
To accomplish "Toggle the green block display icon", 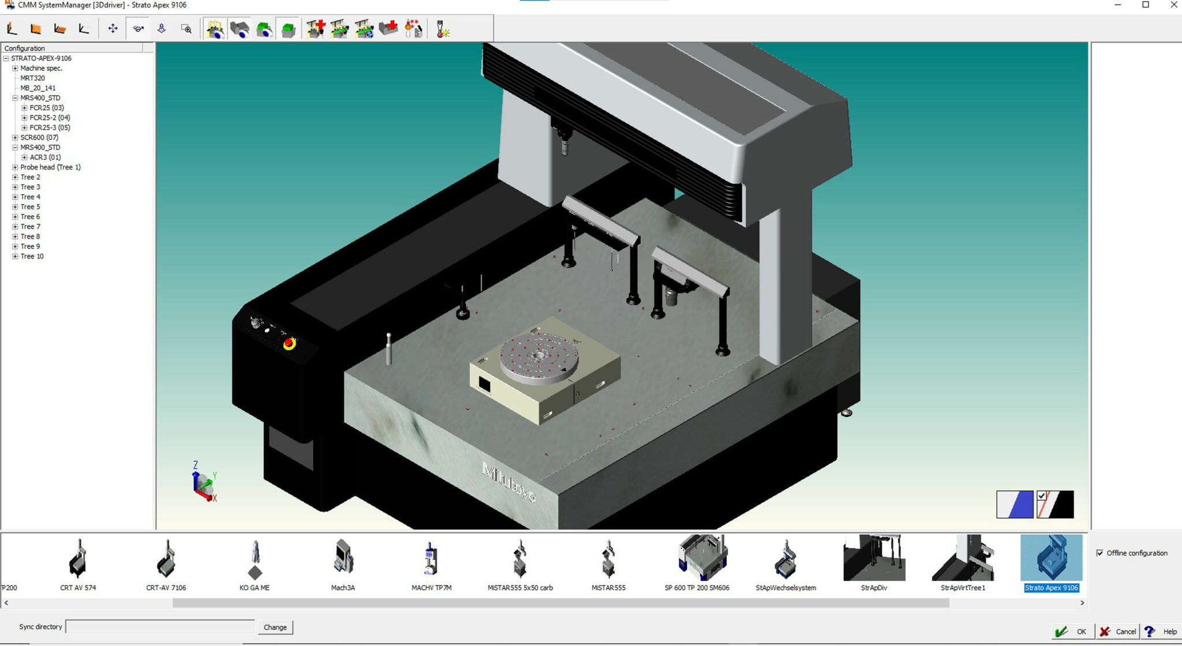I will tap(289, 29).
